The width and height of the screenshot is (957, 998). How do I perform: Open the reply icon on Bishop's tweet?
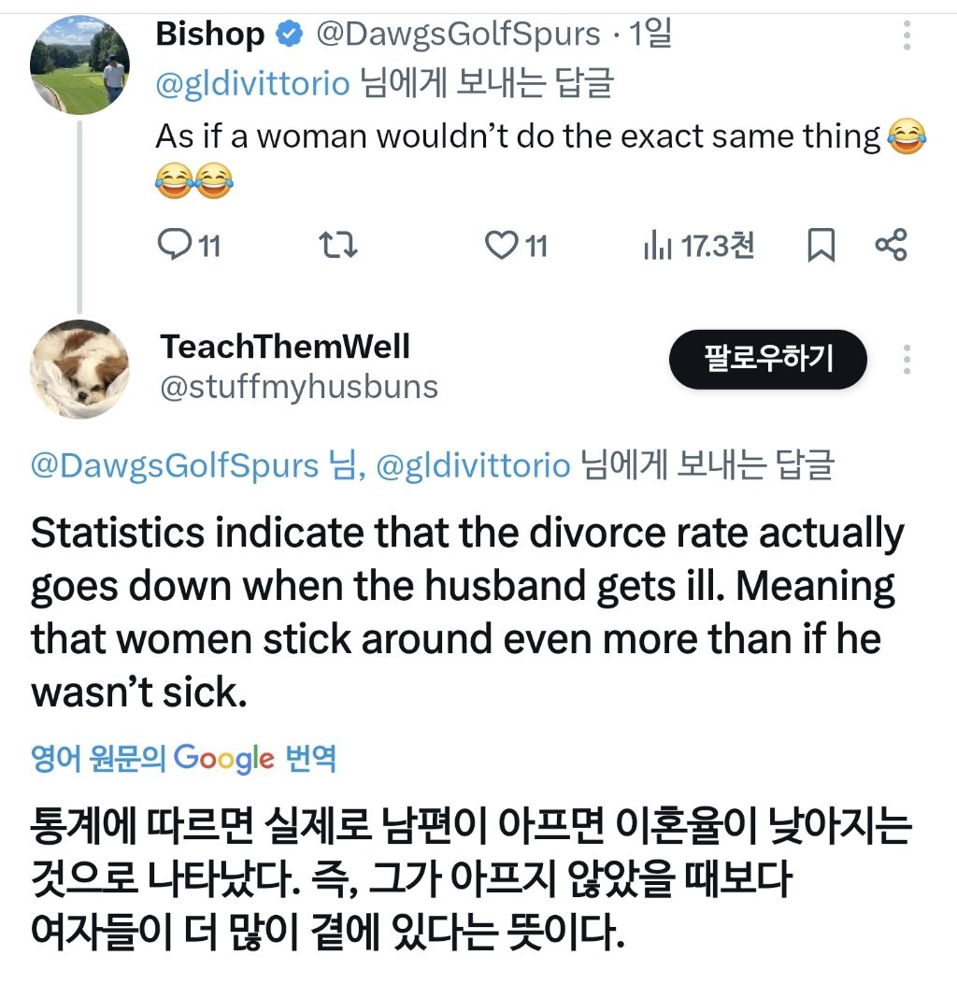(x=175, y=246)
